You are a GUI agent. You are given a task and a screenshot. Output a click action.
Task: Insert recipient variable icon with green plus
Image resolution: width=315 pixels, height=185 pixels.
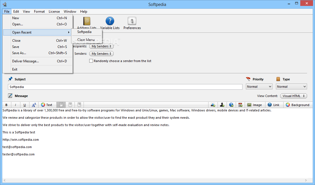(x=213, y=105)
